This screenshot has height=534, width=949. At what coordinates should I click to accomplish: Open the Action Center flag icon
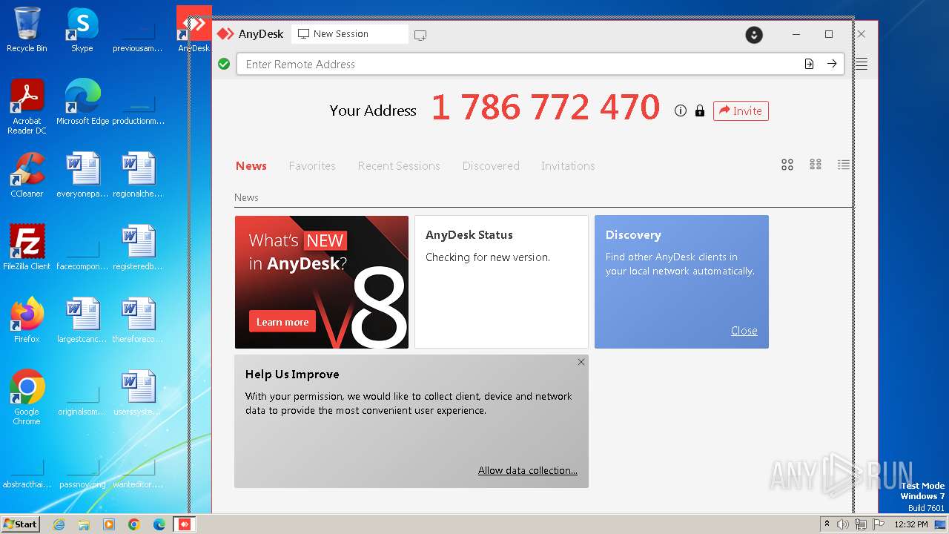879,524
